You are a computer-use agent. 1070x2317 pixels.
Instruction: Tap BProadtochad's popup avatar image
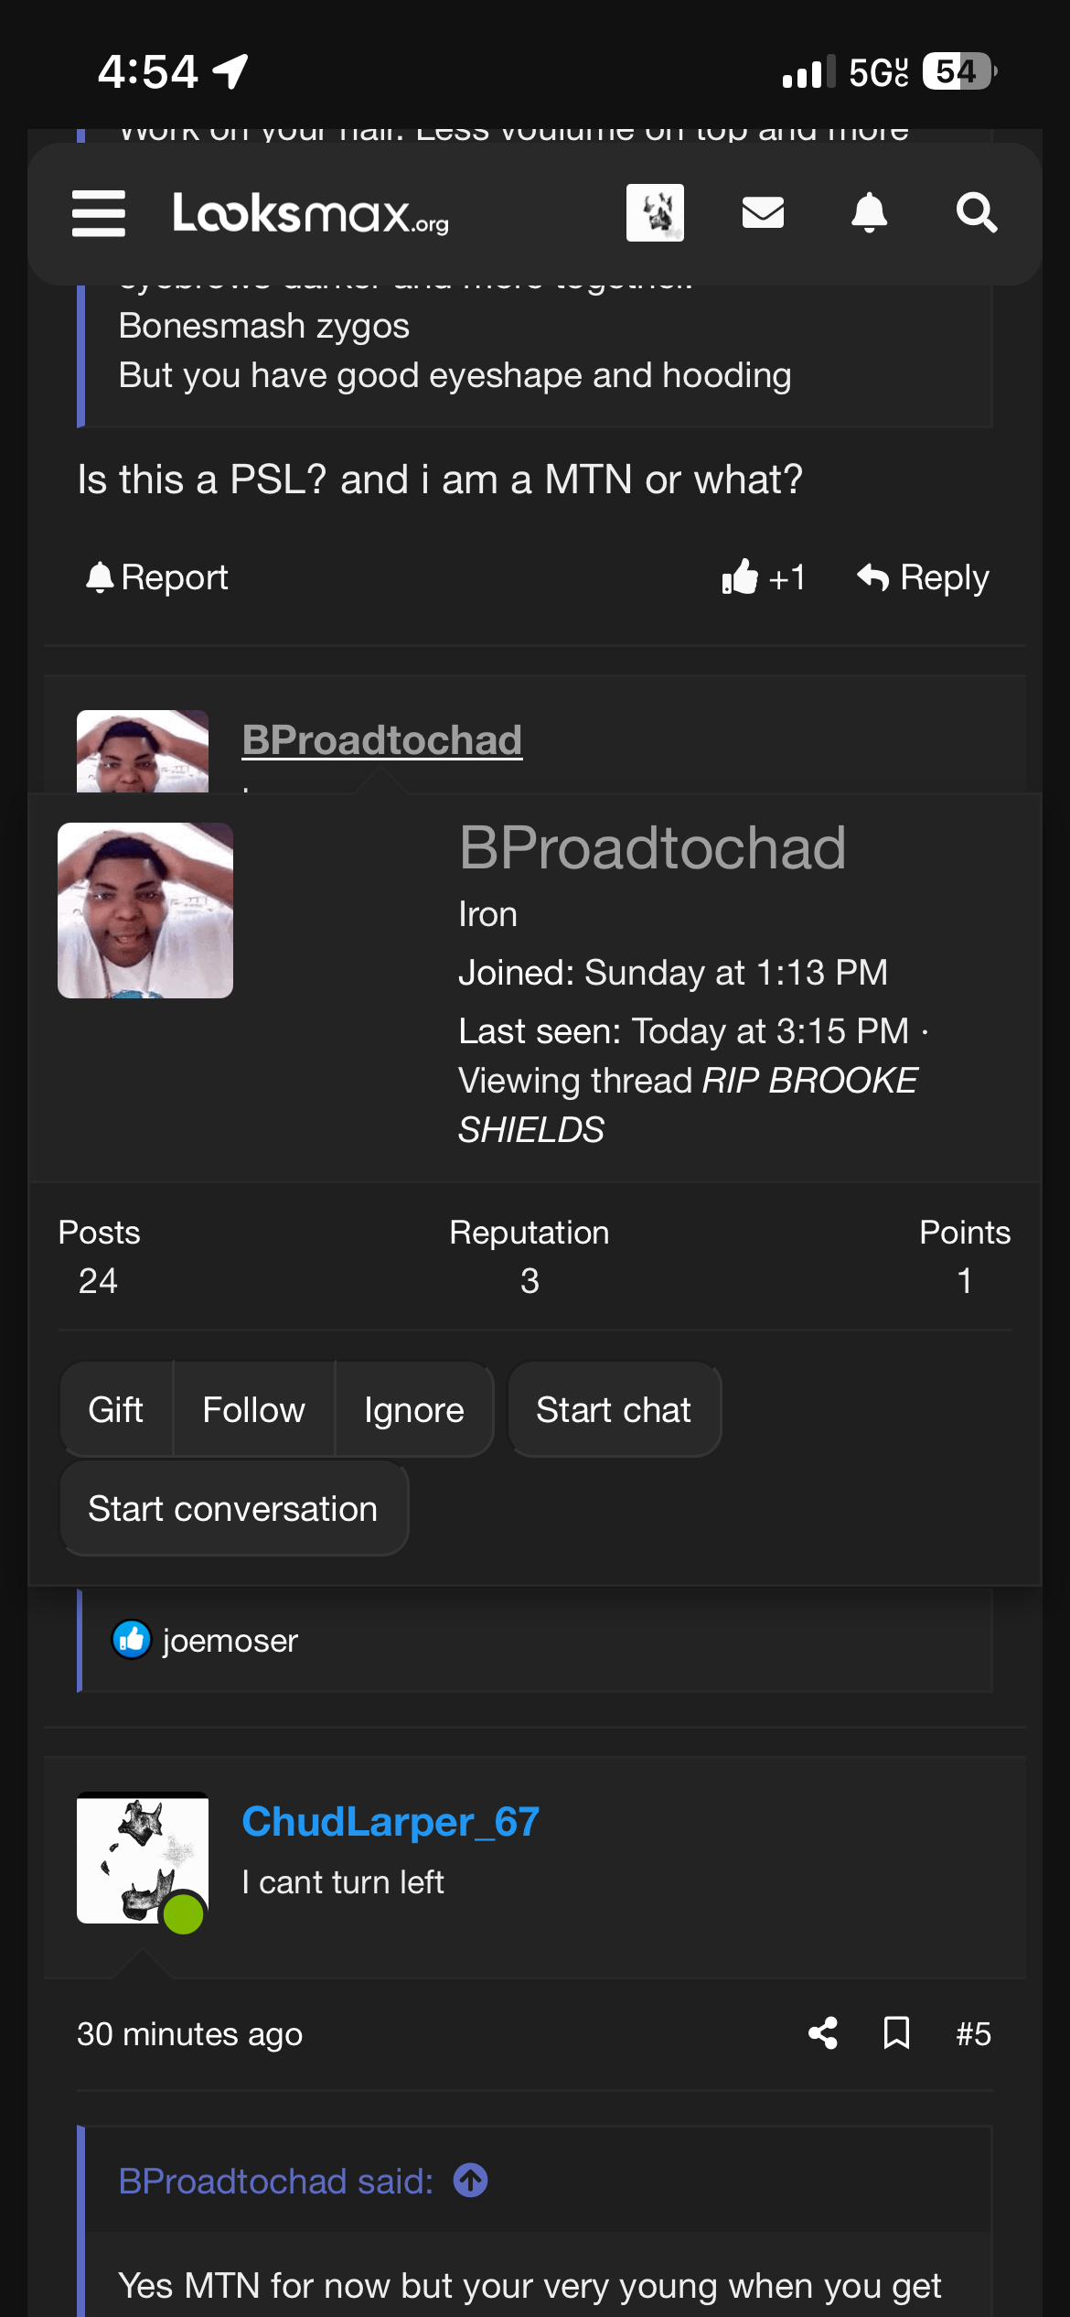(x=145, y=911)
